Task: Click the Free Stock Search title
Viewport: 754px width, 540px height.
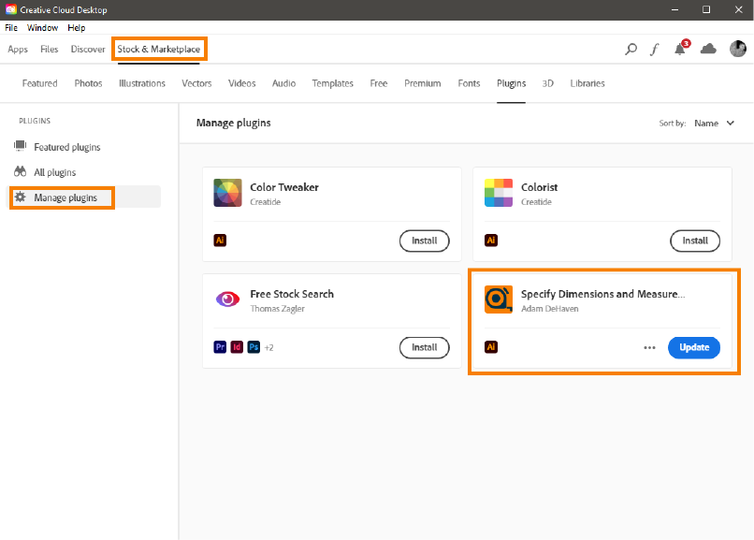Action: pos(292,294)
